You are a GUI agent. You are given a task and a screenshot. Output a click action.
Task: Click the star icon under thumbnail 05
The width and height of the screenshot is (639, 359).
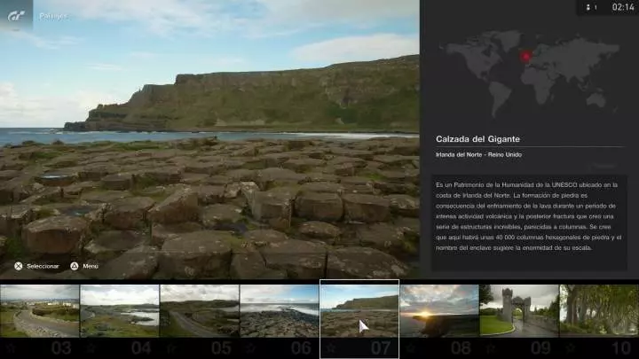[172, 347]
